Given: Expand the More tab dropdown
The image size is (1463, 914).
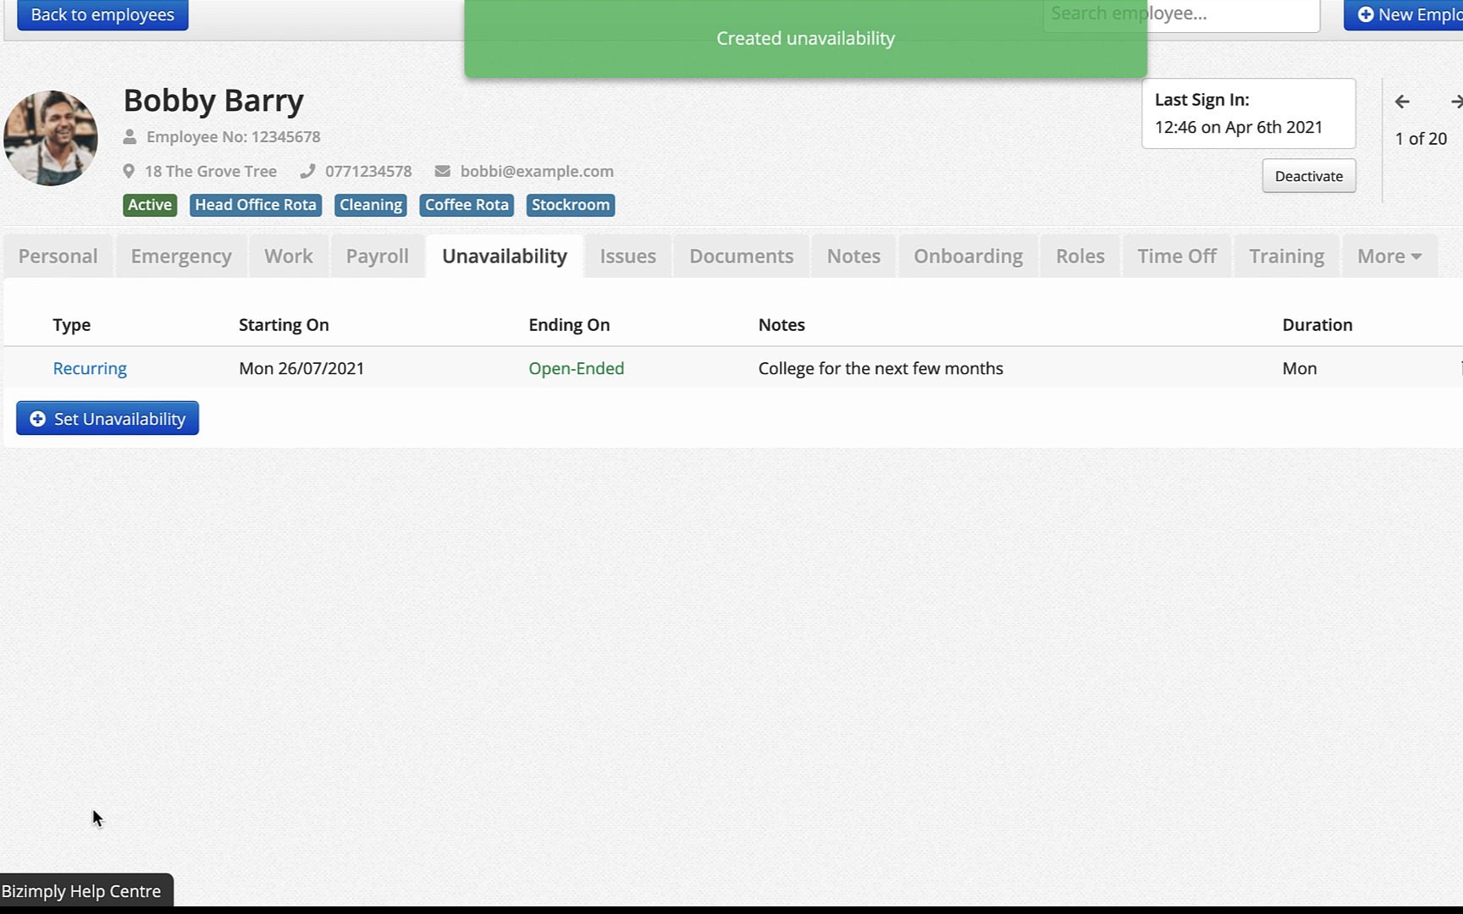Looking at the screenshot, I should 1388,256.
